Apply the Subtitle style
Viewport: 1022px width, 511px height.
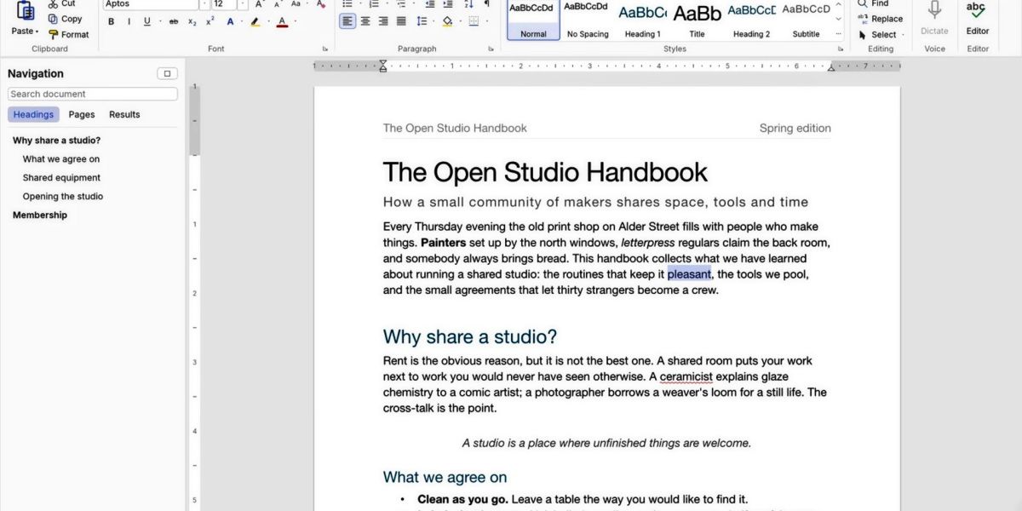pos(806,20)
